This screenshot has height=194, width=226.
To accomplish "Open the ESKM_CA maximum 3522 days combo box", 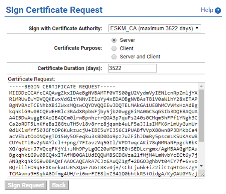I will pos(154,28).
